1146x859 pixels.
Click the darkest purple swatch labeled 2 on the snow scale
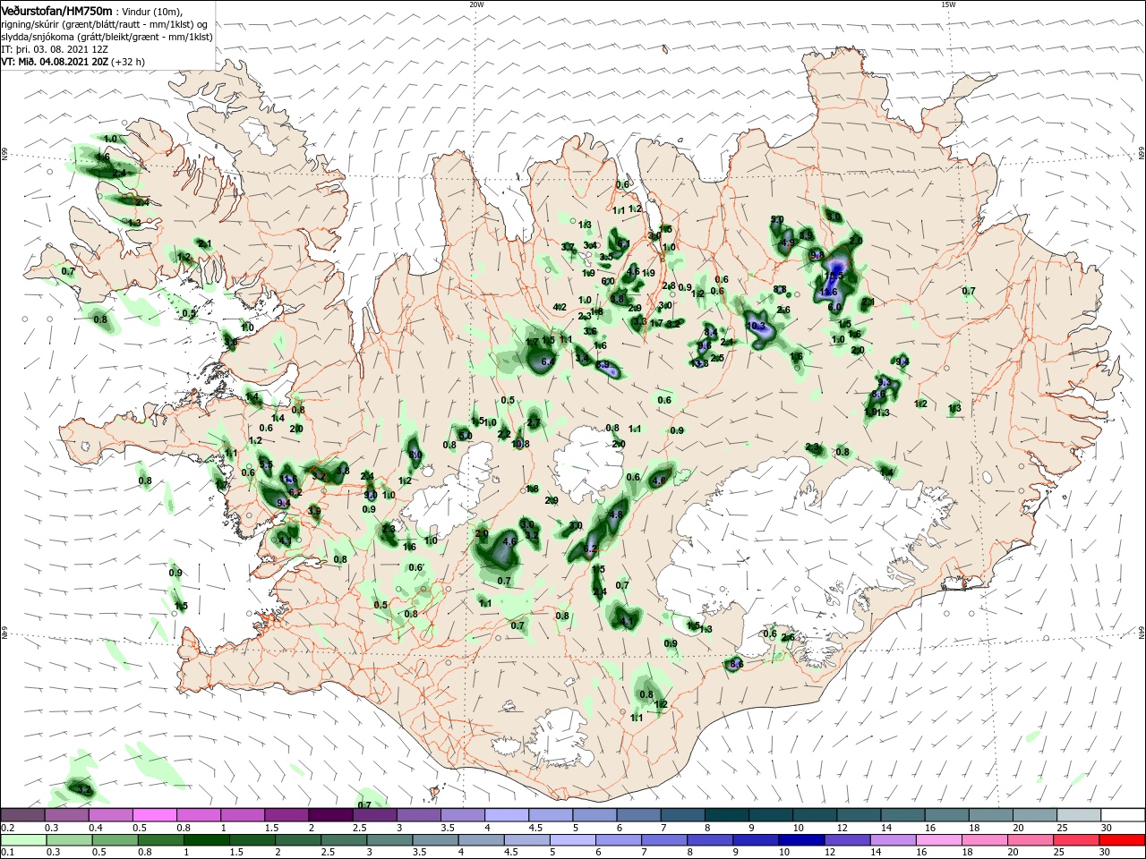(x=330, y=815)
